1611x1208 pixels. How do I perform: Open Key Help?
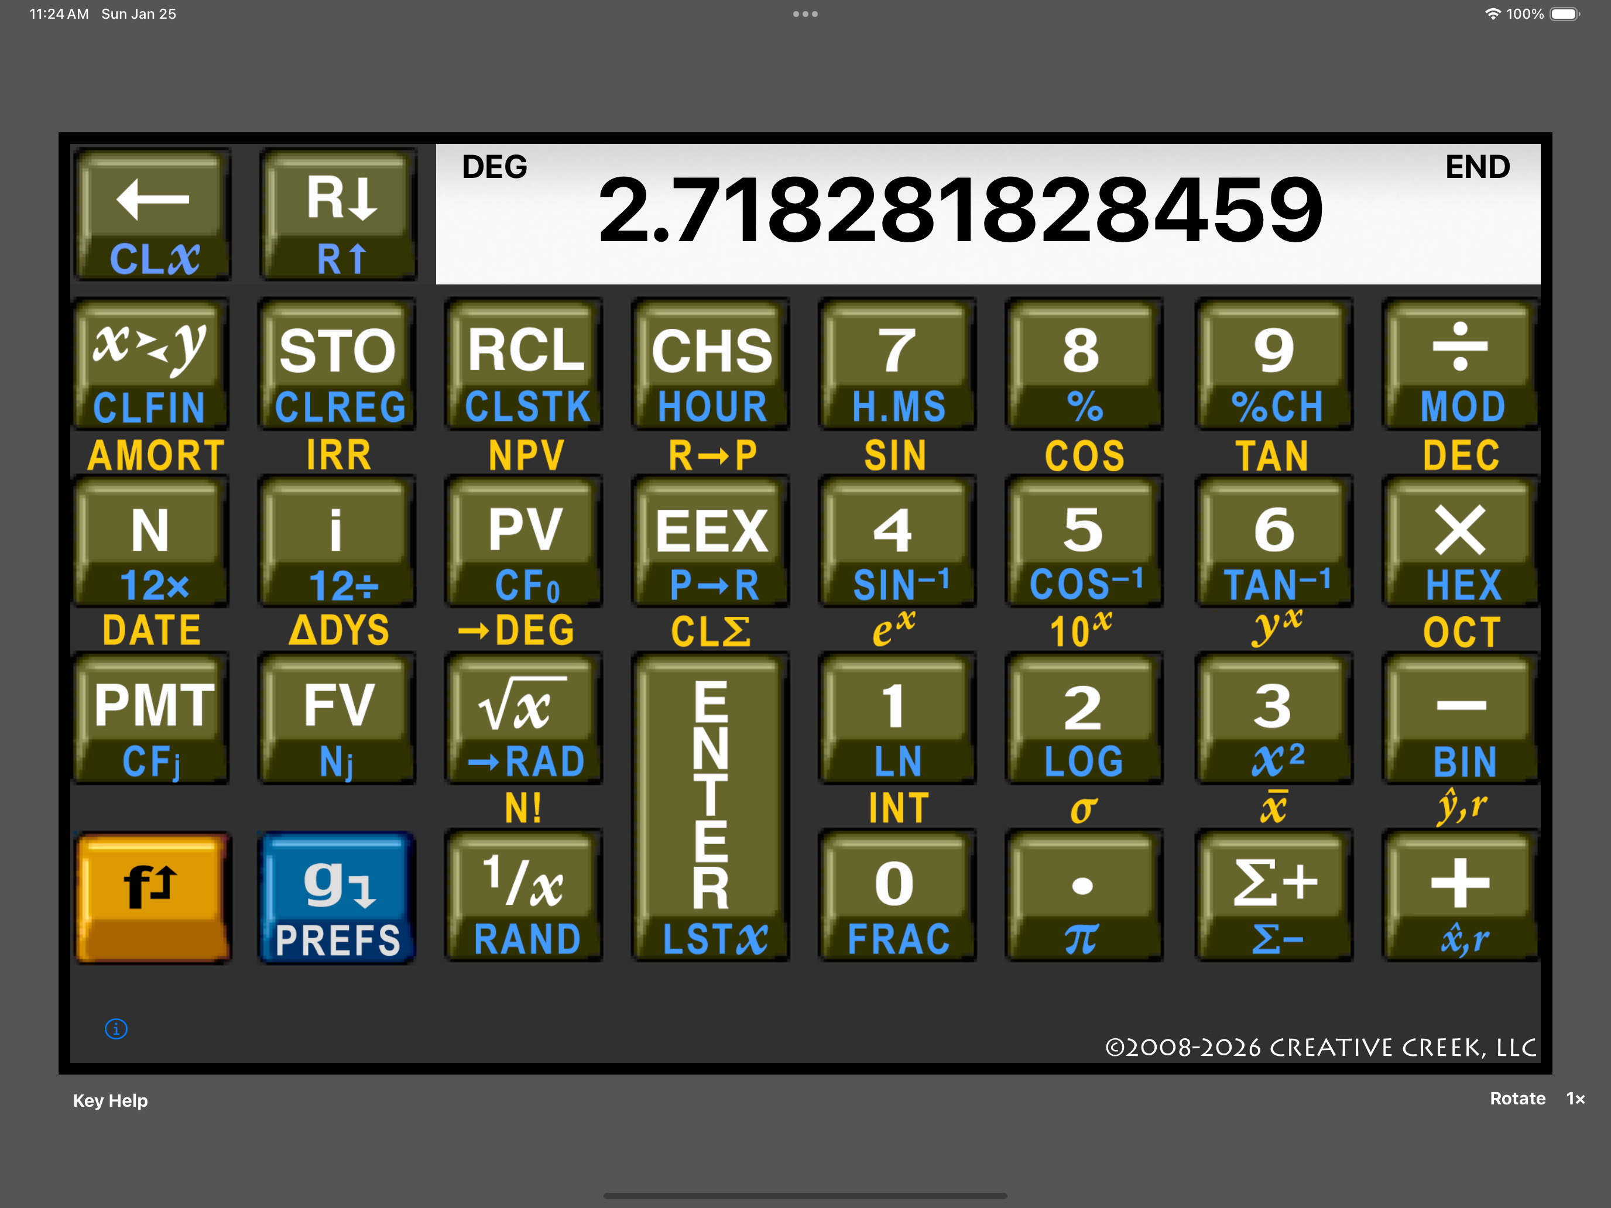pos(110,1100)
